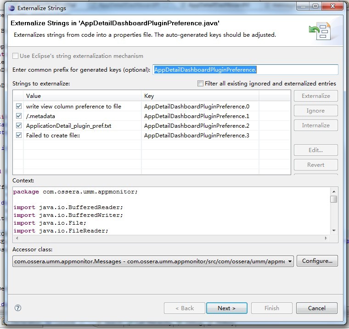Image resolution: width=349 pixels, height=329 pixels.
Task: Open the help question mark icon
Action: click(x=18, y=308)
